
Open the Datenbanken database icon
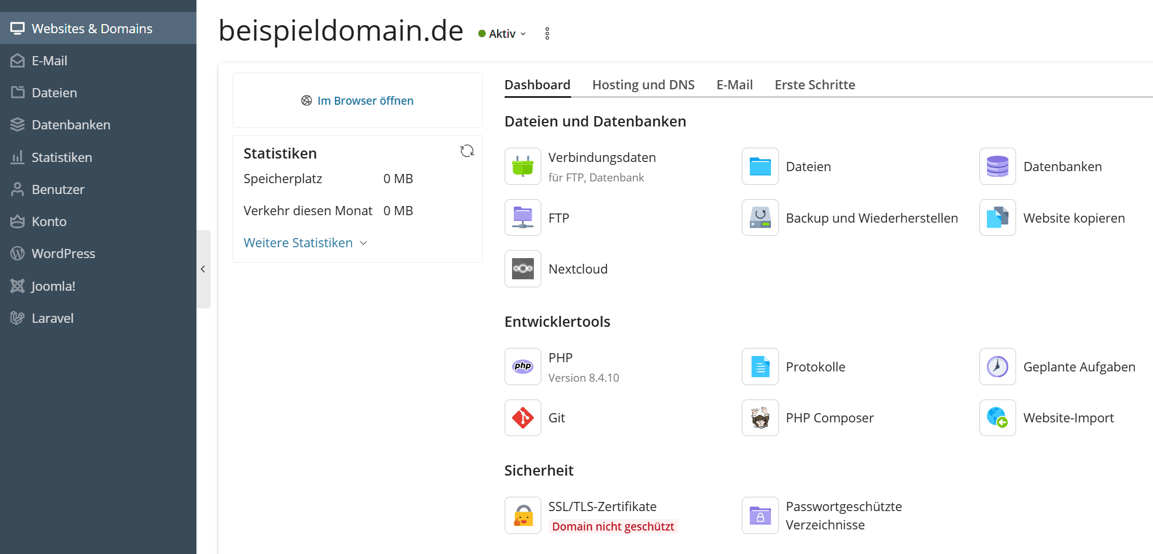pos(997,167)
